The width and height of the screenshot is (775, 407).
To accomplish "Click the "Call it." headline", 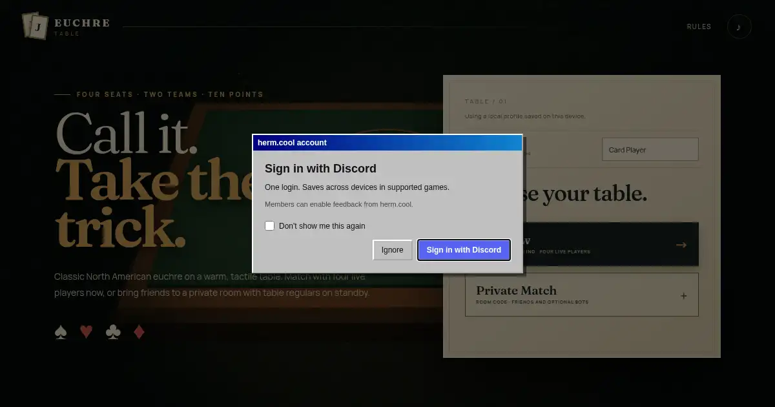I will click(127, 132).
